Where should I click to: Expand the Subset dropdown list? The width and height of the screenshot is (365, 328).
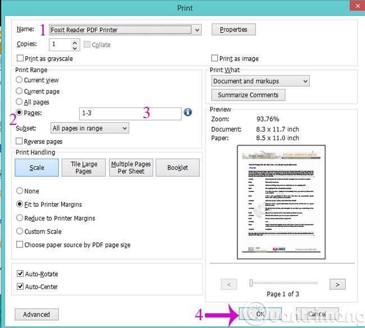click(124, 128)
